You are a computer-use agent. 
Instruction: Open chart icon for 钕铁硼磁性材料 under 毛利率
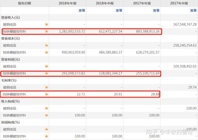tap(46, 94)
